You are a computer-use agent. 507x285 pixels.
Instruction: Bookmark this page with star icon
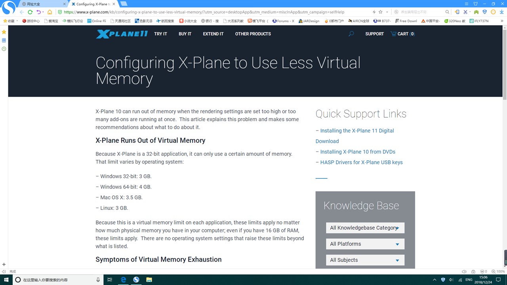point(380,12)
